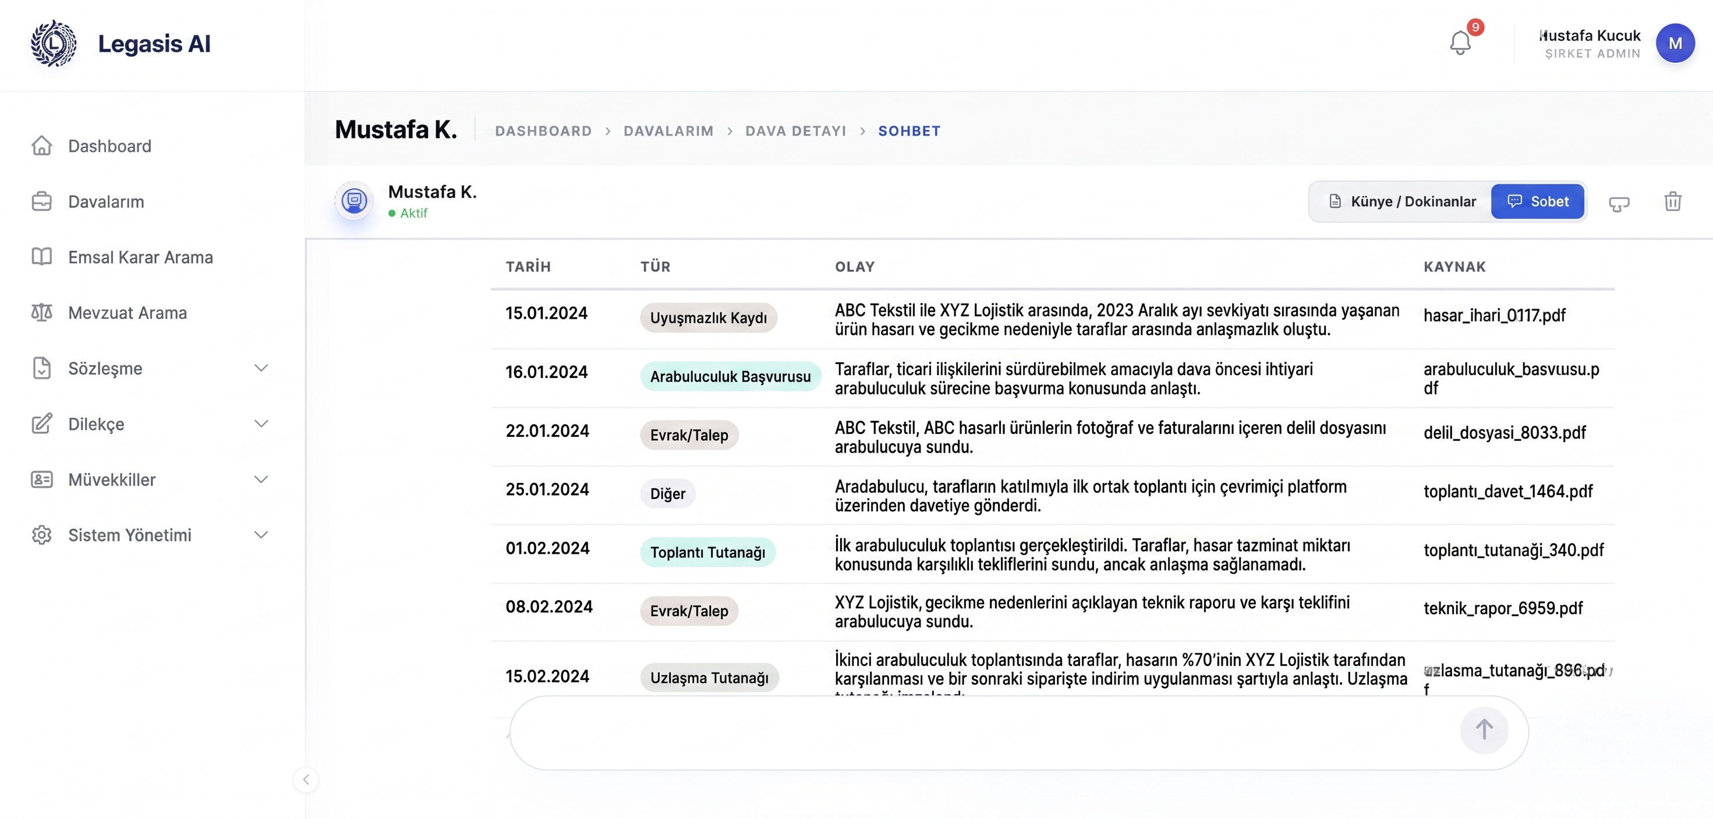
Task: Select date cell 15.02.2024
Action: pos(547,676)
